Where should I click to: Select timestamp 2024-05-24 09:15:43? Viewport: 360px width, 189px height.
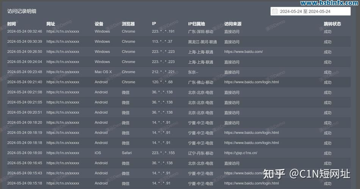(25, 173)
